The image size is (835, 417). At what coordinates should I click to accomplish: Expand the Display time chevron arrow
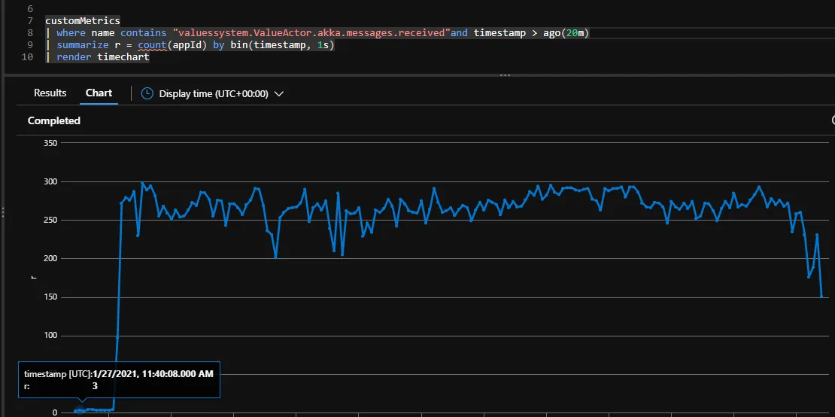pos(278,94)
